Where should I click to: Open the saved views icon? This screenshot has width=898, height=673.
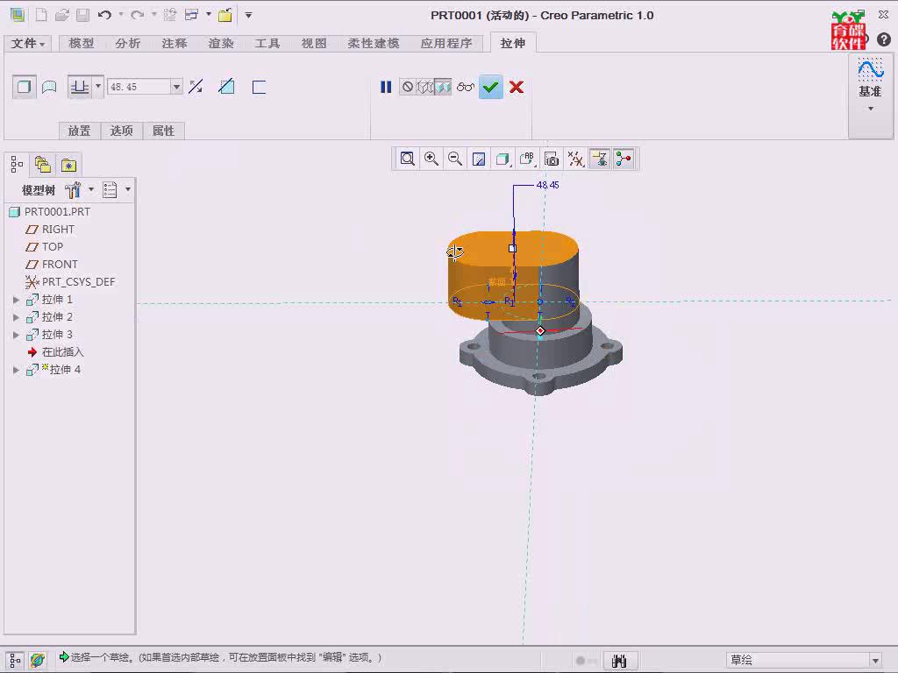527,159
